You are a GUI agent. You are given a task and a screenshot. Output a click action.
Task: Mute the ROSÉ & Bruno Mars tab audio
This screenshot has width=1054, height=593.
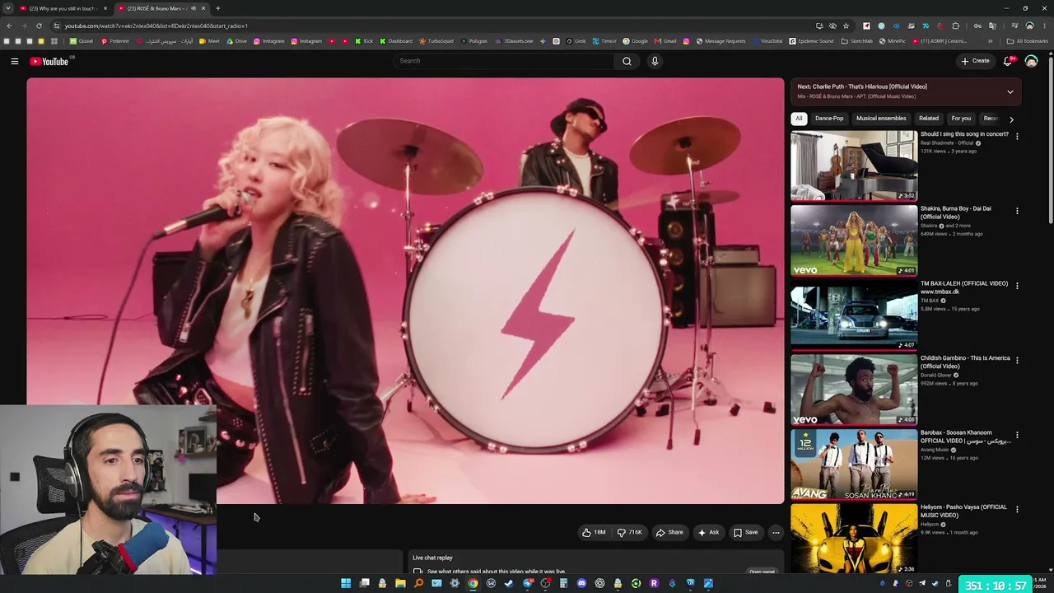coord(194,8)
